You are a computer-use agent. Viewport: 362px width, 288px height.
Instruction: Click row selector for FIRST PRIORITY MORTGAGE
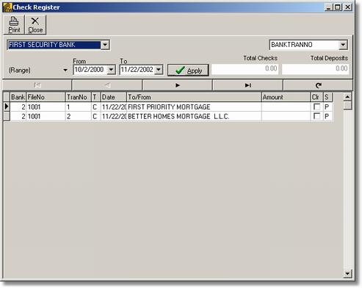point(7,107)
